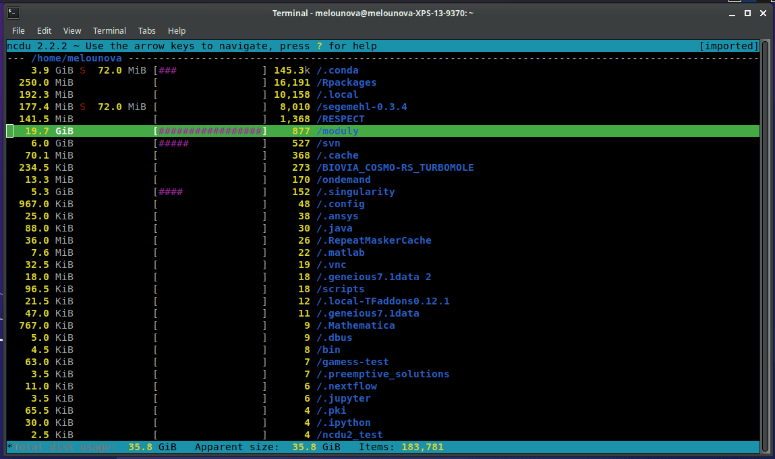The height and width of the screenshot is (459, 775).
Task: Click the [imported] label in header
Action: (728, 46)
